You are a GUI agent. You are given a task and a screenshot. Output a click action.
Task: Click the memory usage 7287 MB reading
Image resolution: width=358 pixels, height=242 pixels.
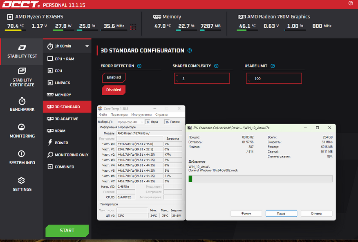pos(210,26)
